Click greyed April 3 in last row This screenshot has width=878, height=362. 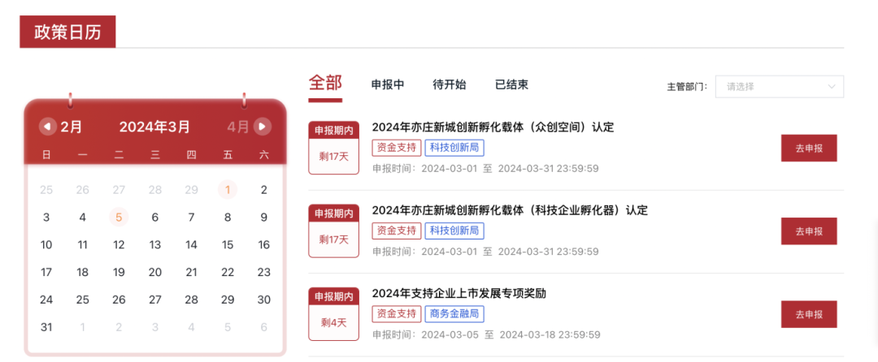[155, 327]
